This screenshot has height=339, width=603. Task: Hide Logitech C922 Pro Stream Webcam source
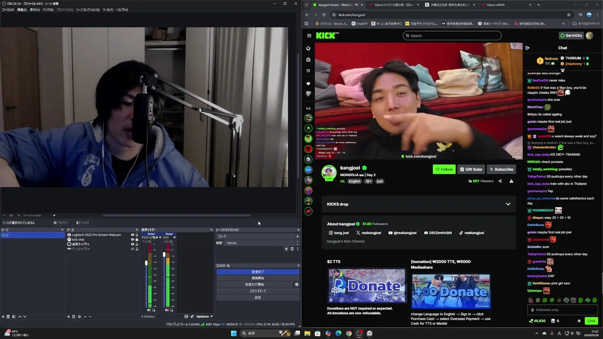(x=132, y=234)
